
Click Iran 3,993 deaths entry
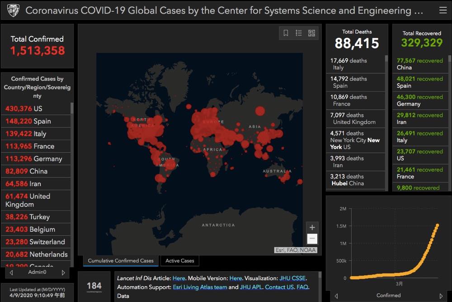(355, 162)
